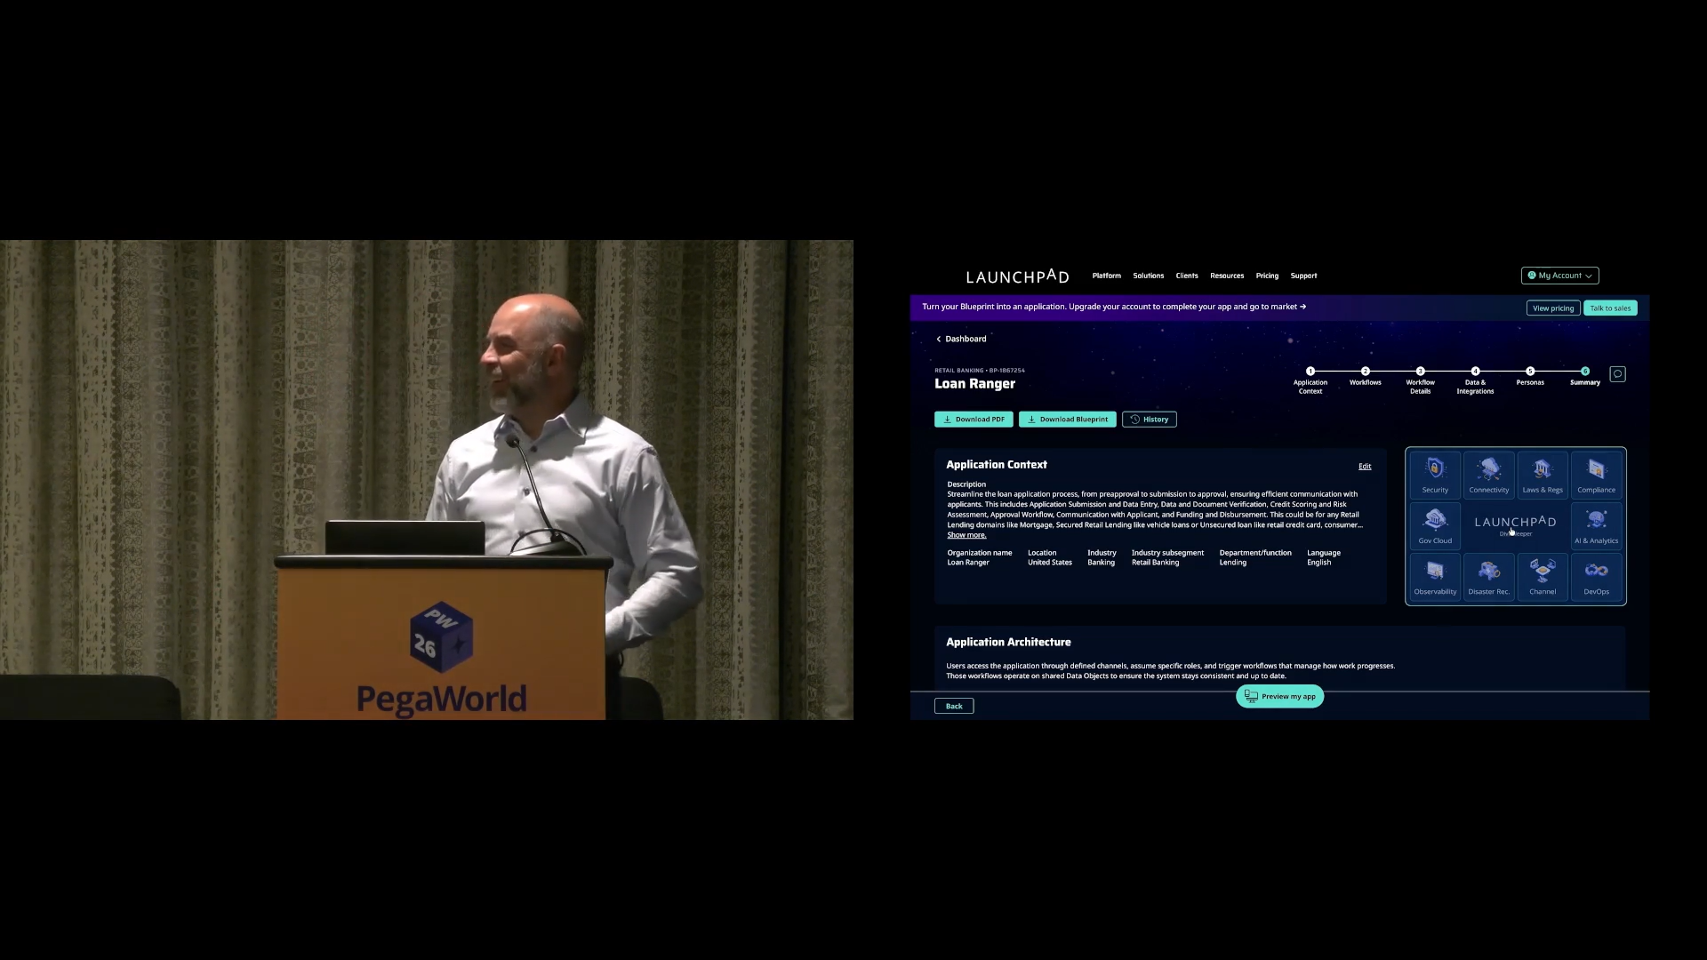The width and height of the screenshot is (1707, 960).
Task: Open the AI & Analytics tile
Action: coord(1596,525)
